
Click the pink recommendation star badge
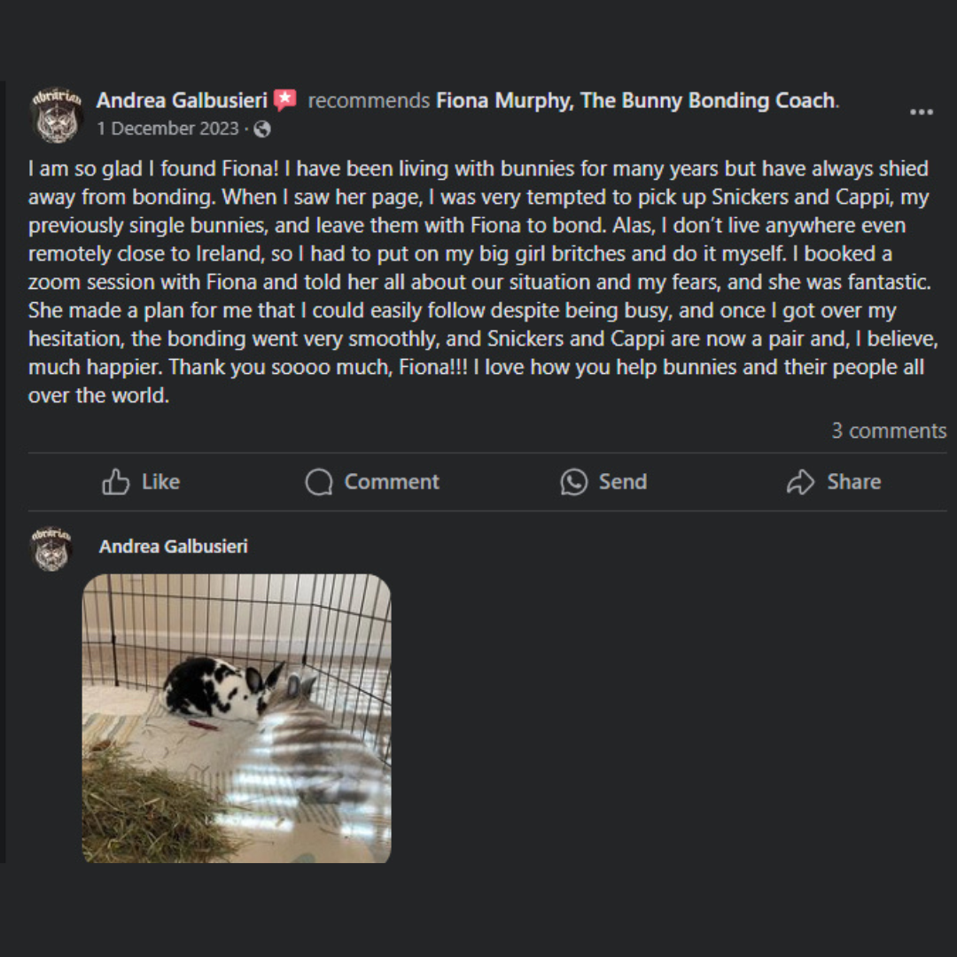tap(285, 100)
